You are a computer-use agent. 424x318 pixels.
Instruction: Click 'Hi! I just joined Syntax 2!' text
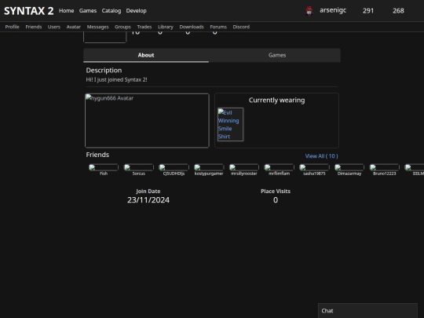(x=116, y=80)
